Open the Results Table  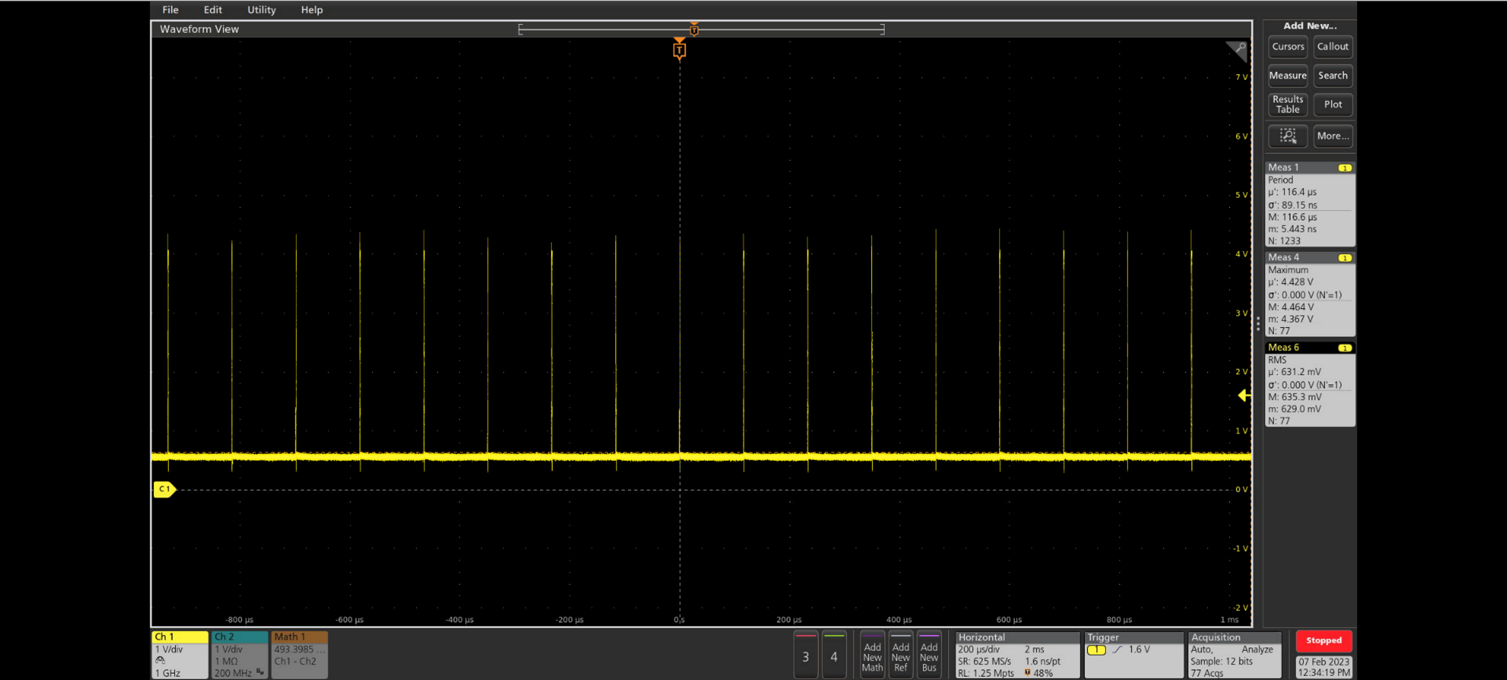1288,104
